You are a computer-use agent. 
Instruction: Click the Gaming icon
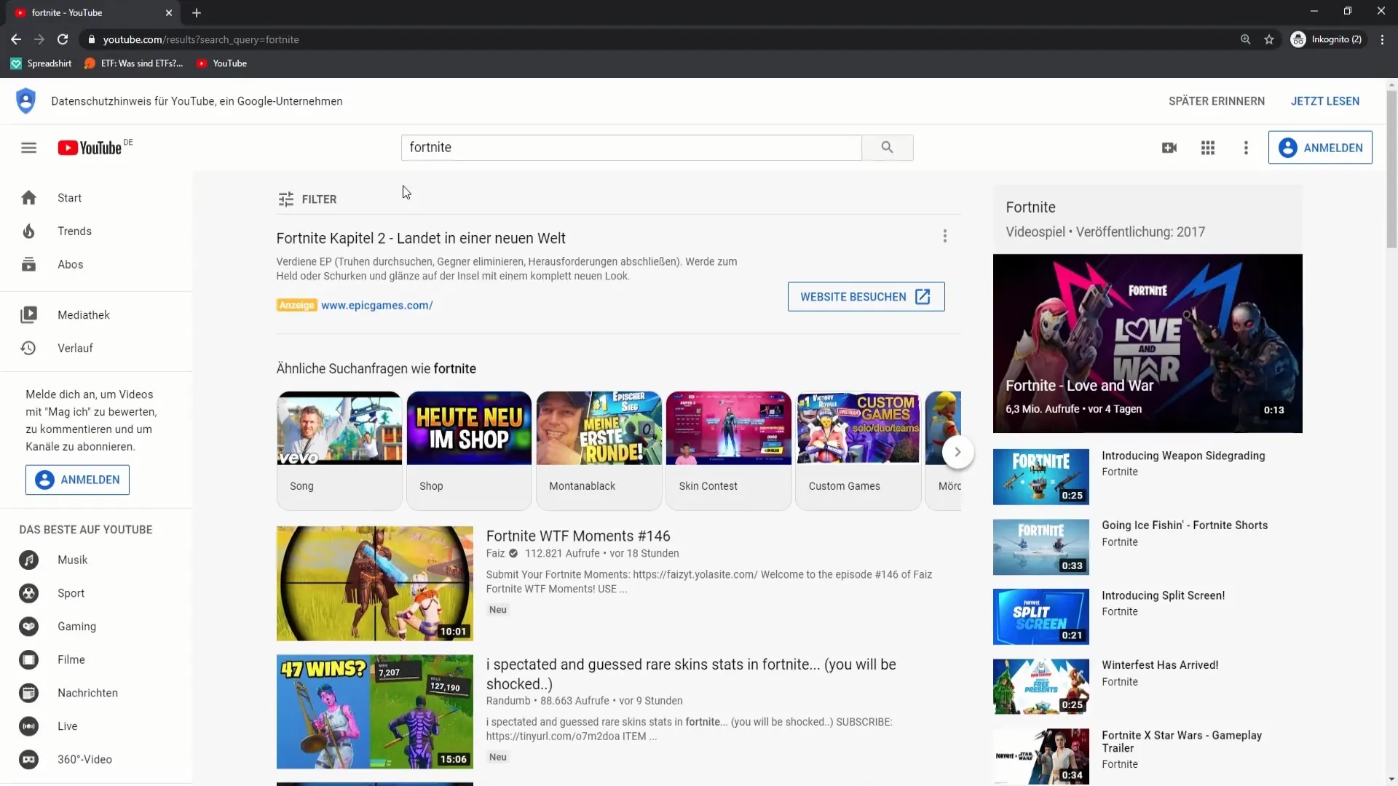(28, 627)
